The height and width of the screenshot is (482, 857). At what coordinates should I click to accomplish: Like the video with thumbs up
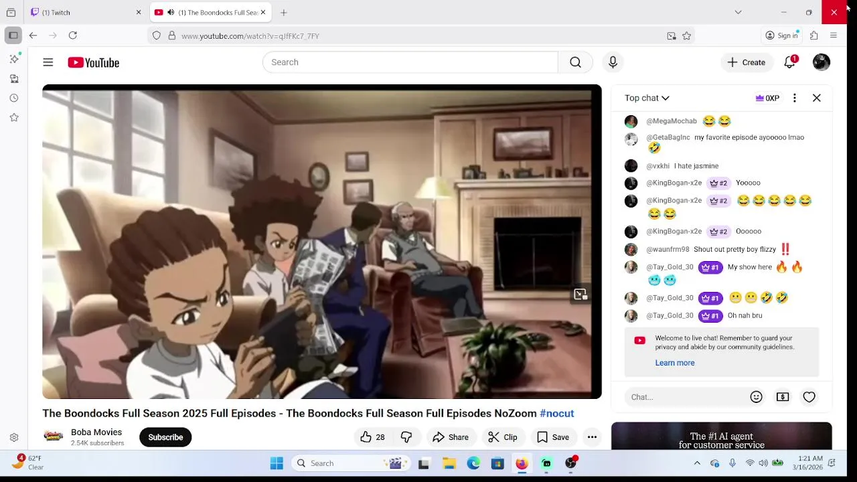[372, 437]
